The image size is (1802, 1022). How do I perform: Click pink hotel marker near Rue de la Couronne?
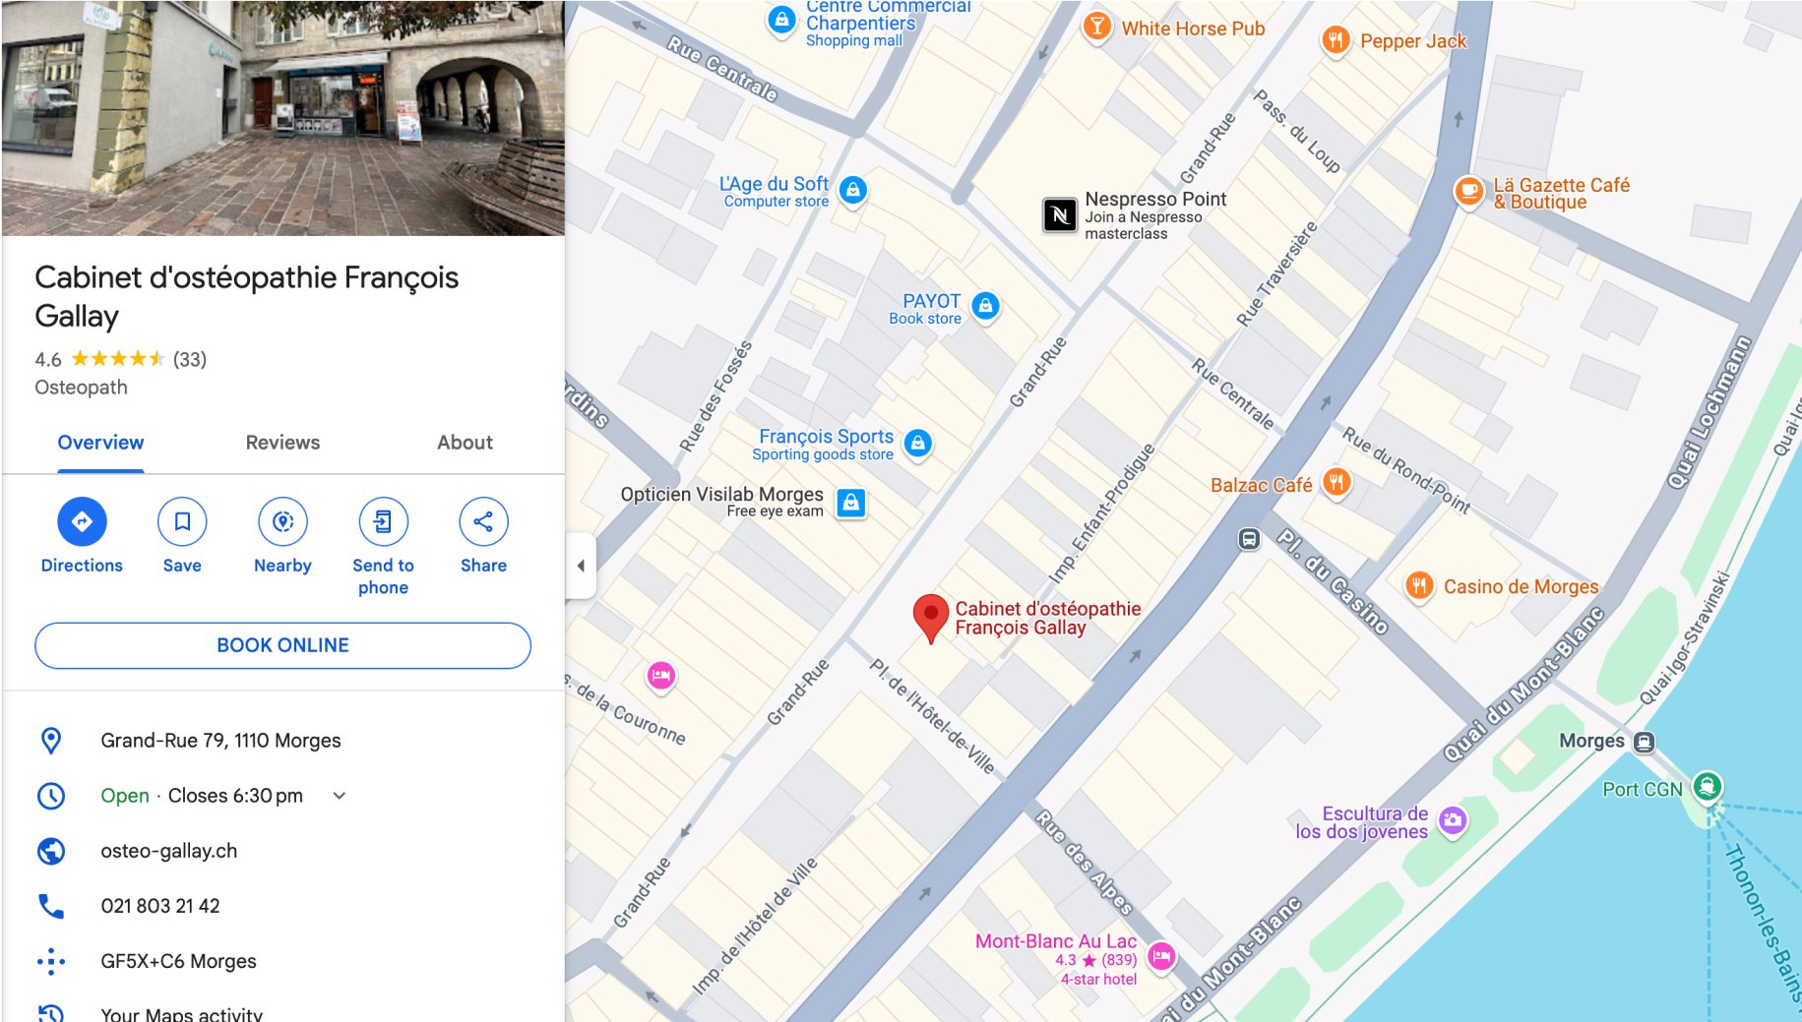tap(660, 676)
